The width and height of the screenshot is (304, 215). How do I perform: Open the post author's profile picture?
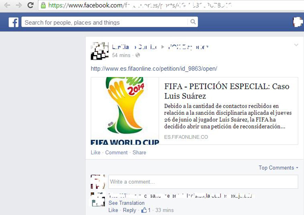tap(100, 51)
